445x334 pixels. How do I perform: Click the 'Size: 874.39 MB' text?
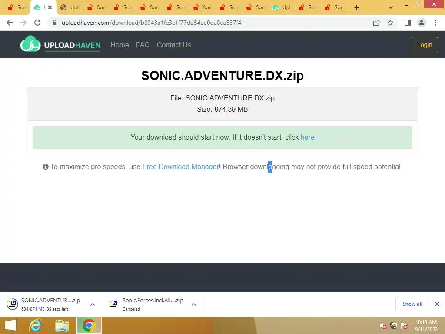(x=222, y=109)
